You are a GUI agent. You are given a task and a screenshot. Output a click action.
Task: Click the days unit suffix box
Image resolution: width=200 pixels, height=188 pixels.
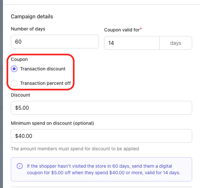pyautogui.click(x=176, y=43)
